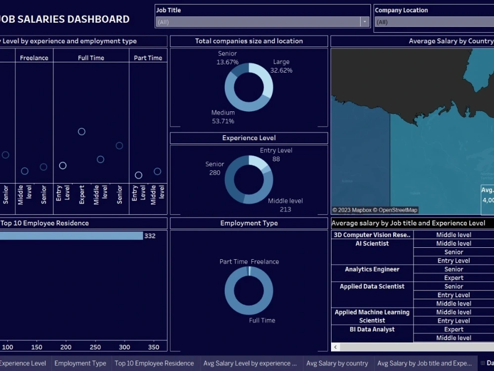Click the Expert cell under BI Data Analyst
494x371 pixels.
coord(453,329)
